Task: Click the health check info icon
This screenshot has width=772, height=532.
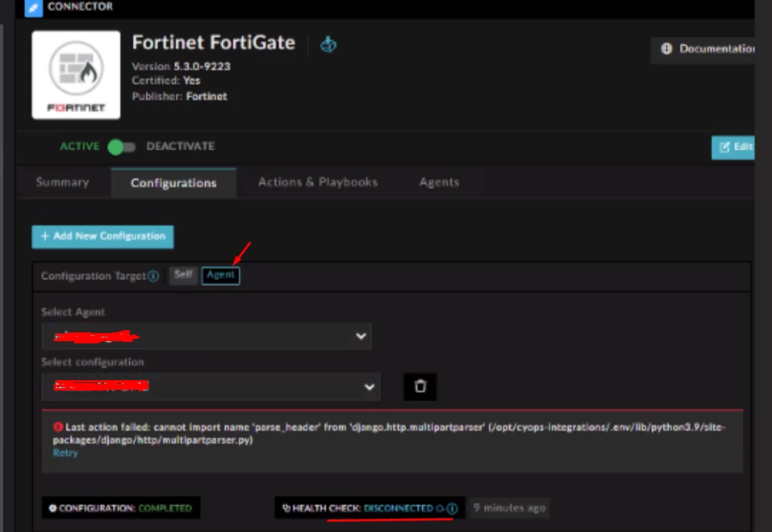Action: [x=452, y=508]
